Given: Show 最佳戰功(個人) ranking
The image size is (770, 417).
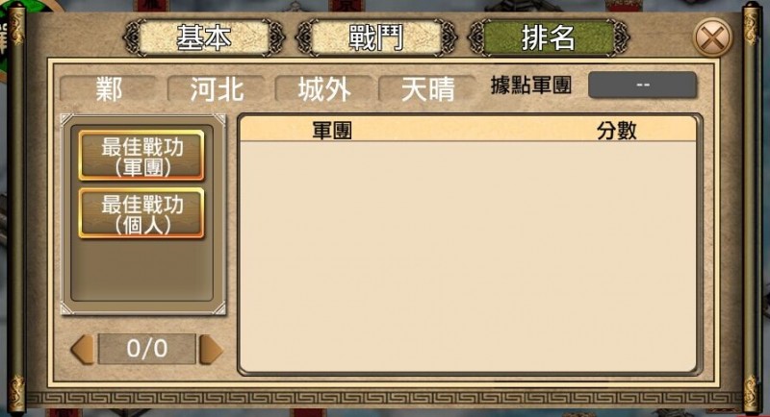Looking at the screenshot, I should [x=141, y=213].
